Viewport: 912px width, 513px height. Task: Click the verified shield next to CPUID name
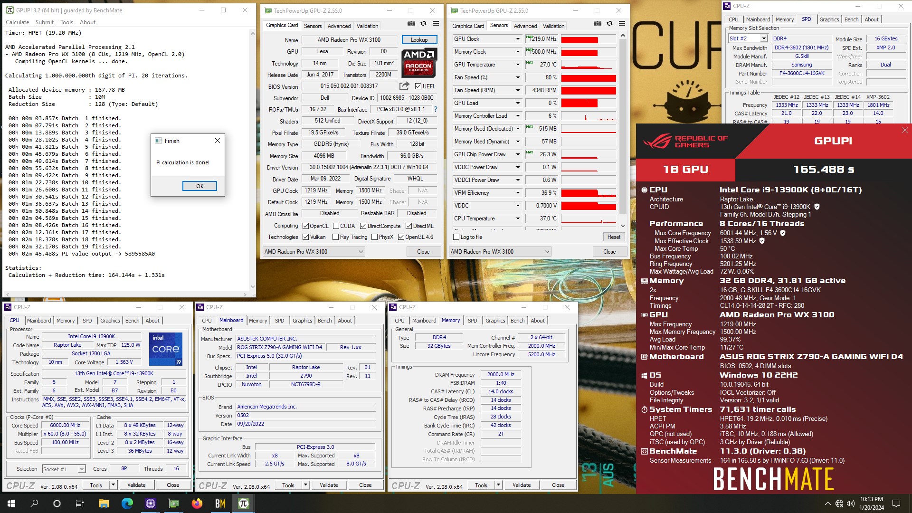click(x=817, y=207)
